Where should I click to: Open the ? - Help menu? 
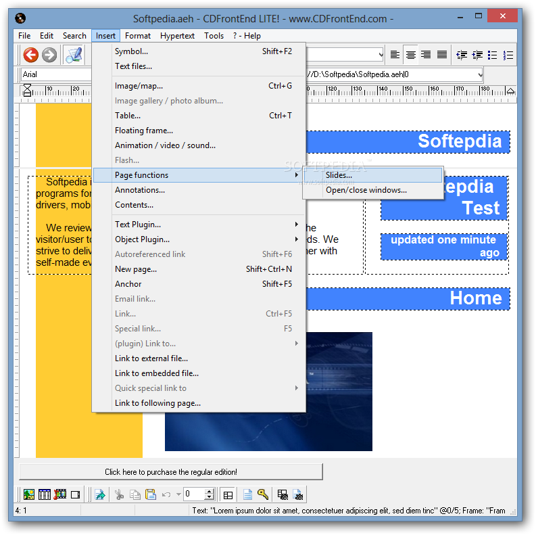coord(247,36)
